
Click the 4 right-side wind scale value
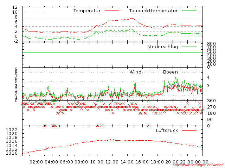pos(208,77)
